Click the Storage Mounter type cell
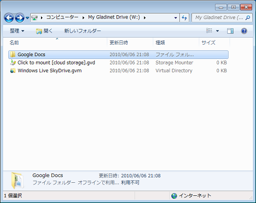 tap(174, 62)
